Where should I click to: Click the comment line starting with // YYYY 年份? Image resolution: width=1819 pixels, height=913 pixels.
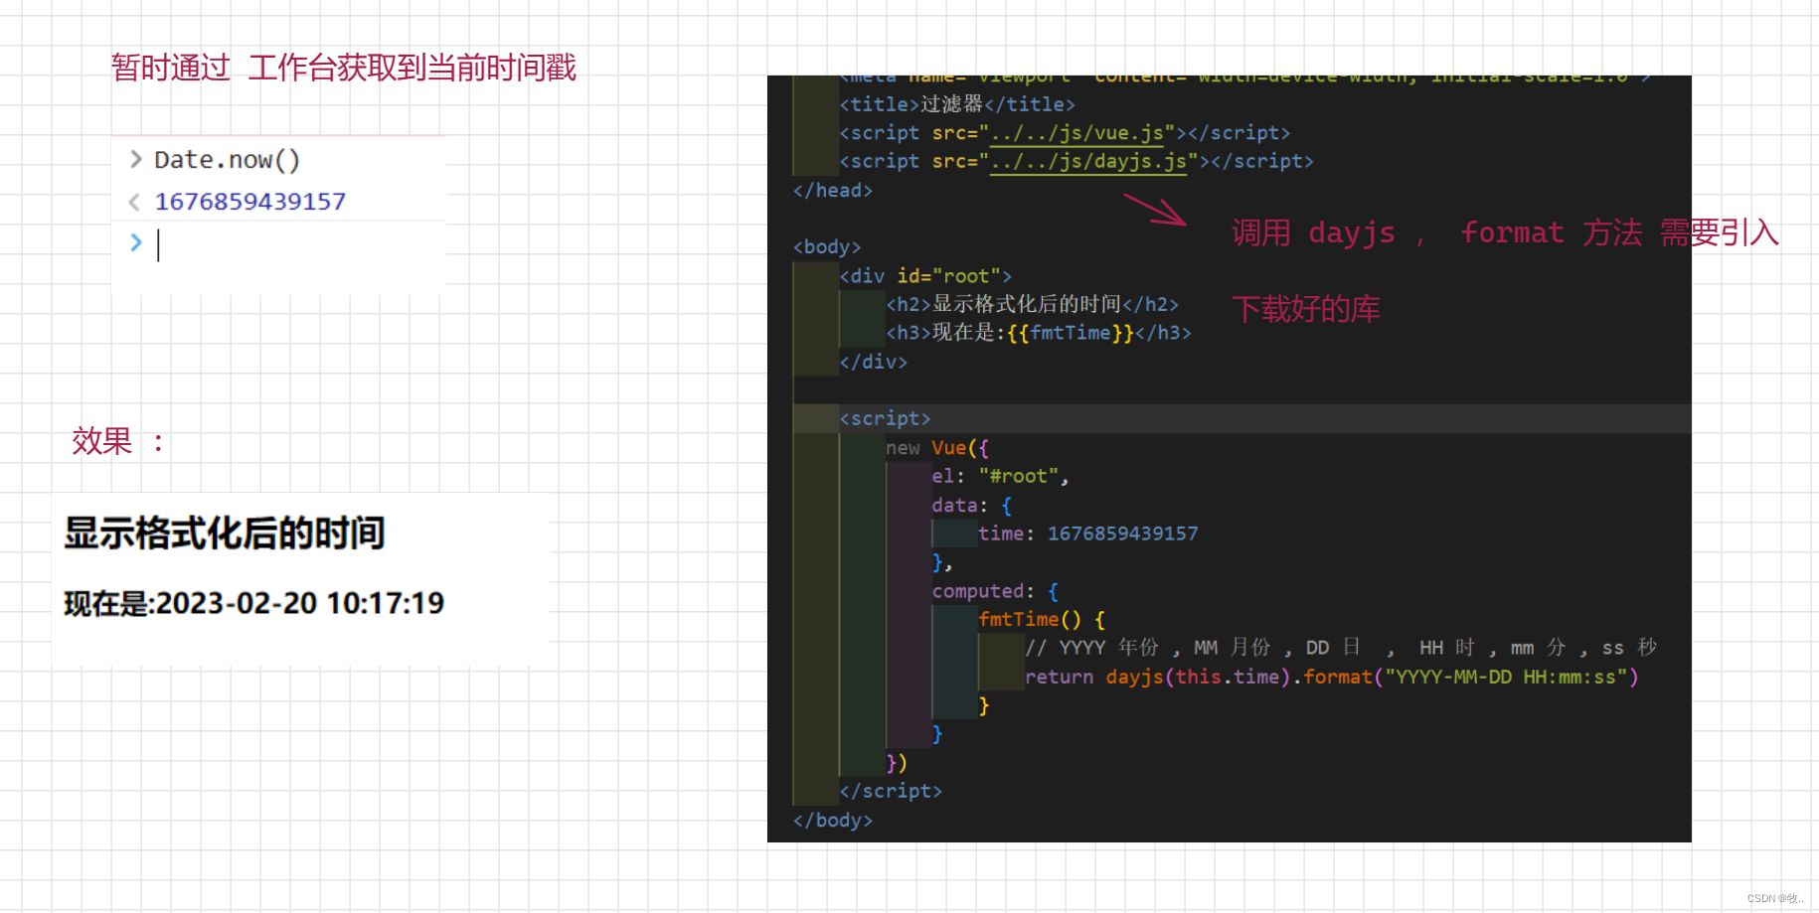(x=1341, y=648)
